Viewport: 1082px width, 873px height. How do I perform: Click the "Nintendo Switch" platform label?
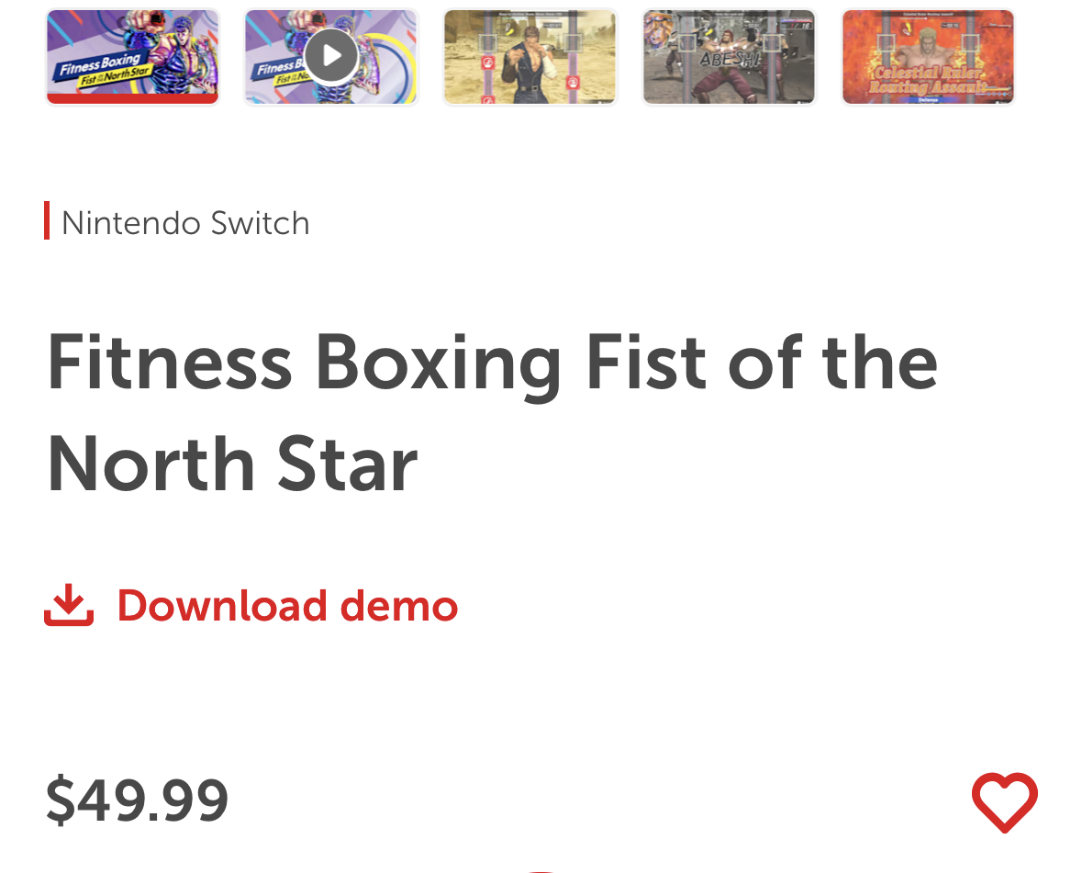tap(185, 223)
